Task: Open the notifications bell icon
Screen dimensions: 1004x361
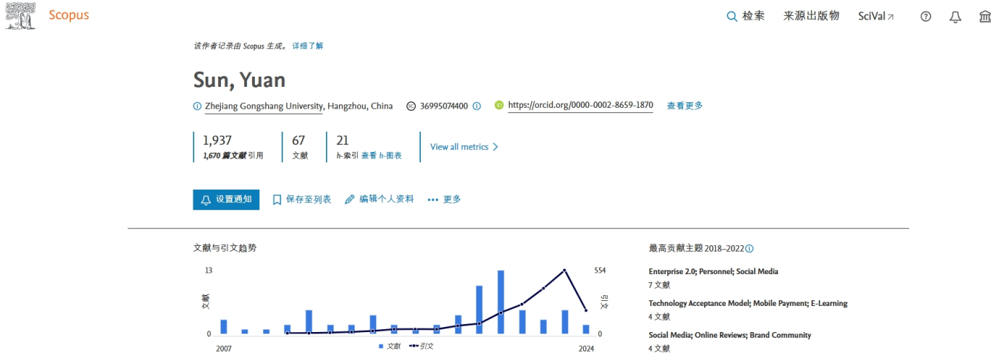Action: (x=955, y=17)
